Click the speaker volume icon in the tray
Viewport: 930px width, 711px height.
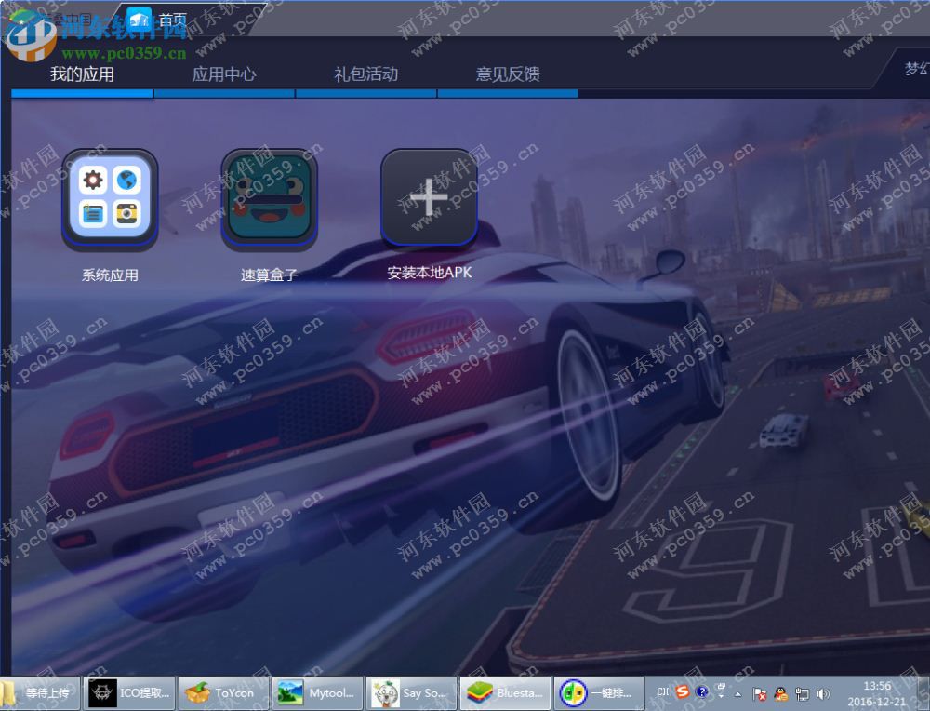click(823, 694)
